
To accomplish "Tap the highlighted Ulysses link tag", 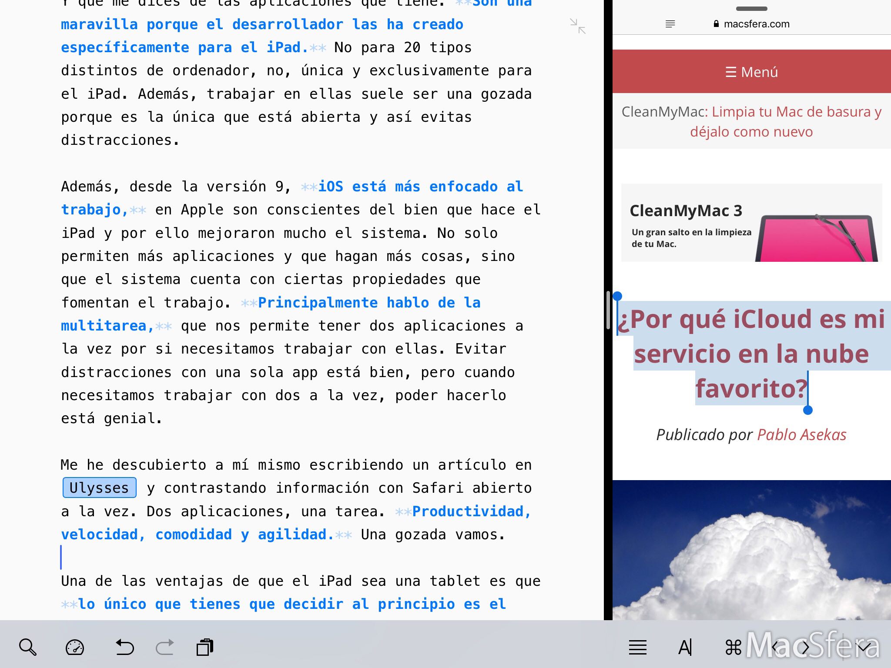I will (100, 488).
